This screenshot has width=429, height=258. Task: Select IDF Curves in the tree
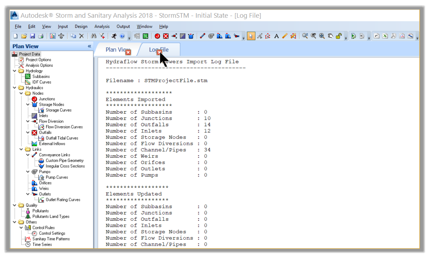click(42, 82)
